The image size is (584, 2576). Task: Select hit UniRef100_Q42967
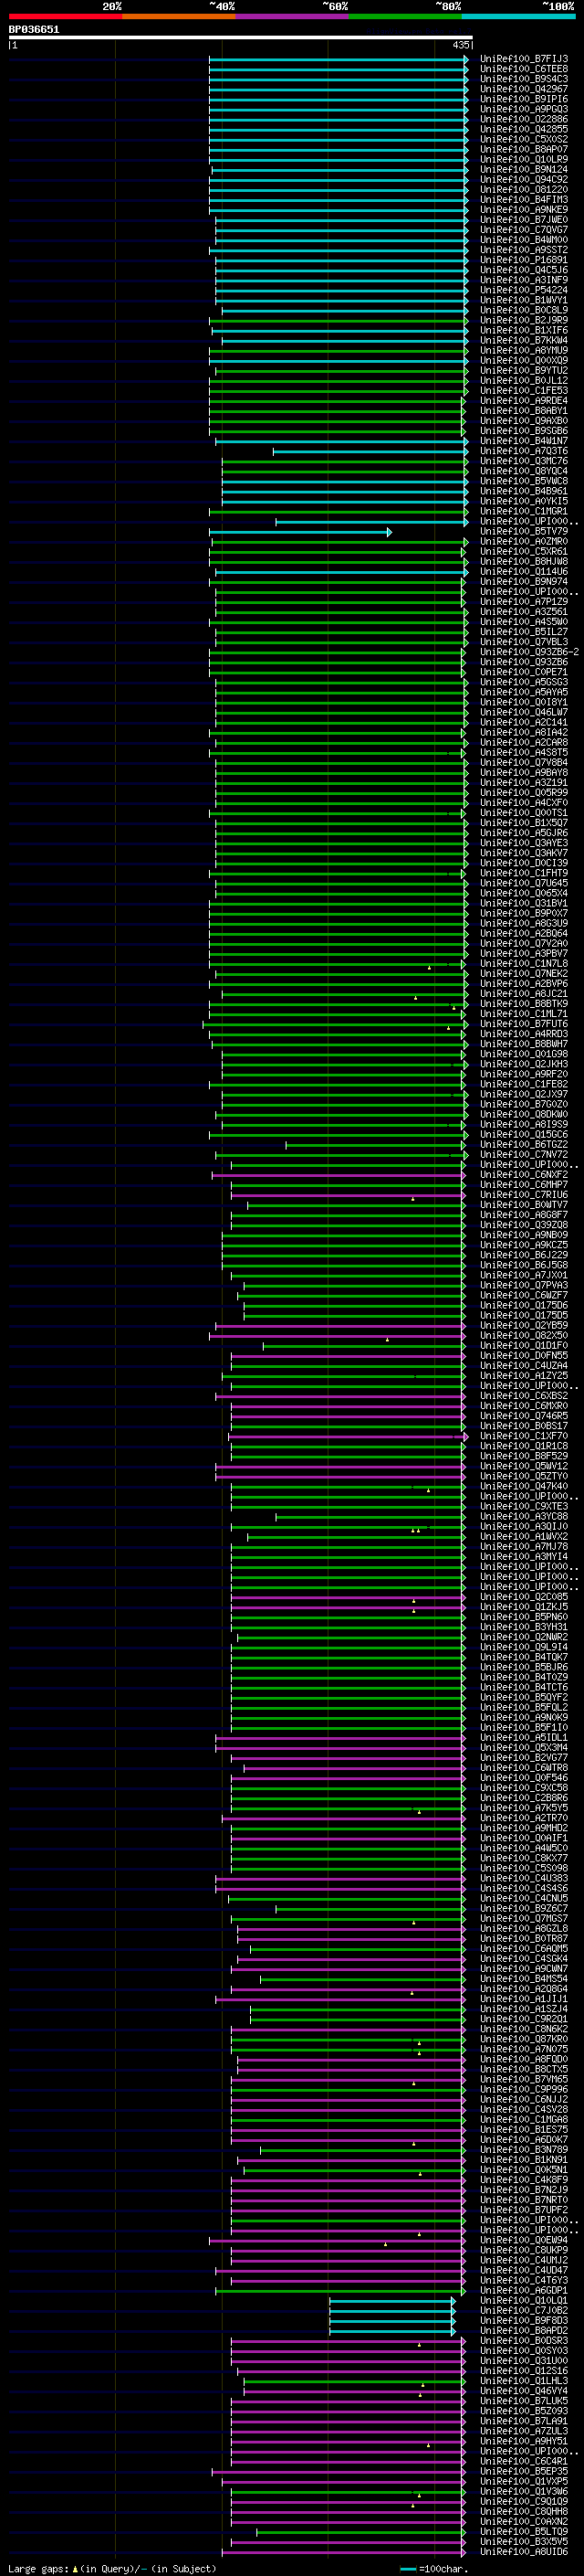click(x=523, y=89)
